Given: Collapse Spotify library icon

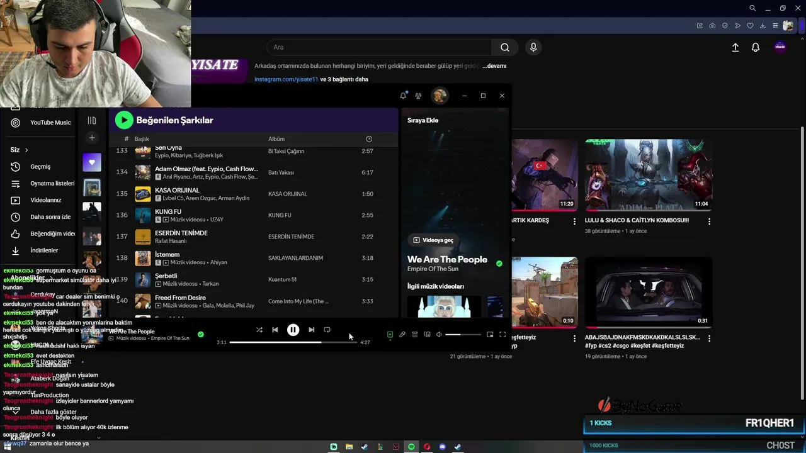Looking at the screenshot, I should [92, 120].
